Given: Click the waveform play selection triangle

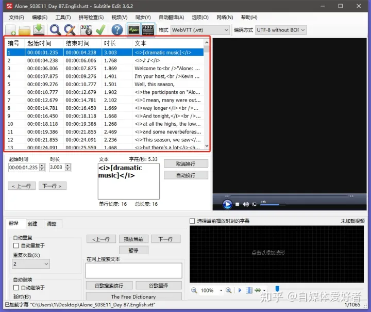Looking at the screenshot, I should tap(240, 290).
